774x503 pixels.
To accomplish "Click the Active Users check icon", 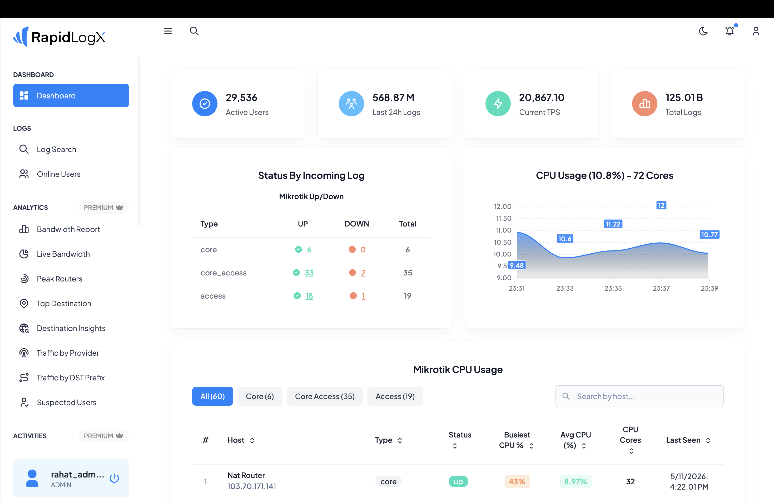I will [x=205, y=104].
